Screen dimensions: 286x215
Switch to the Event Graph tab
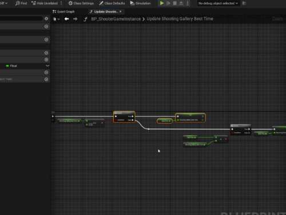(x=63, y=11)
